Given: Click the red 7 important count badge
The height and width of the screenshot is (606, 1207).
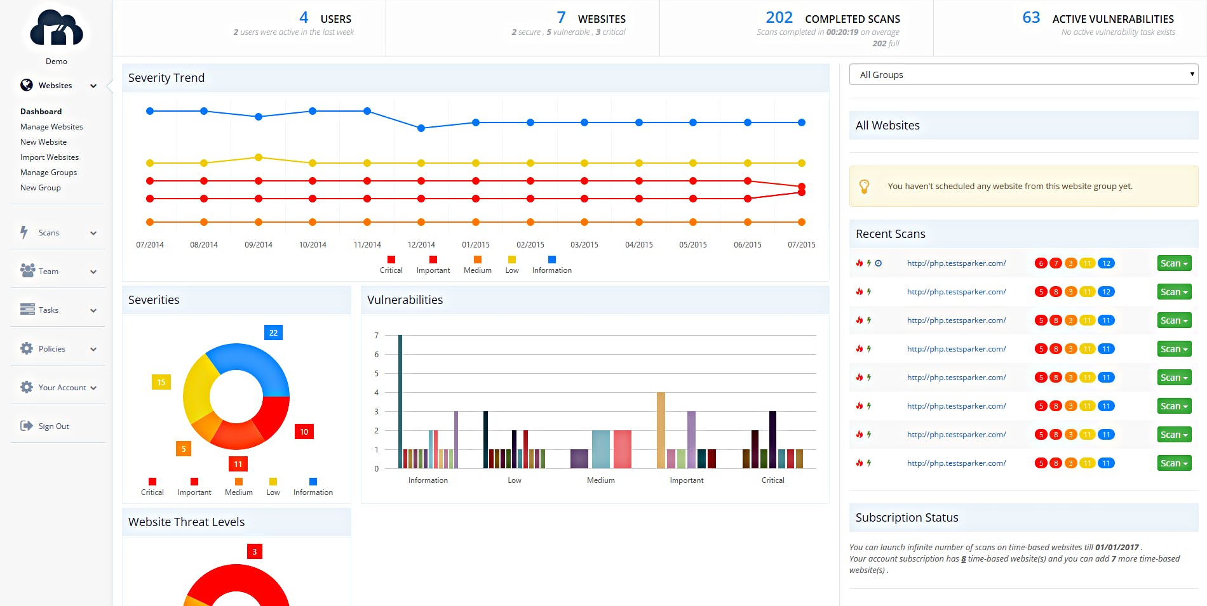Looking at the screenshot, I should (1055, 263).
